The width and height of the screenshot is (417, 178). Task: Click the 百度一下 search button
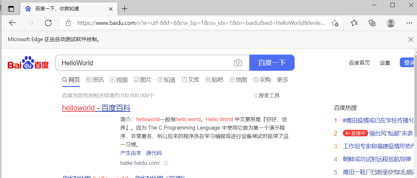pos(272,63)
